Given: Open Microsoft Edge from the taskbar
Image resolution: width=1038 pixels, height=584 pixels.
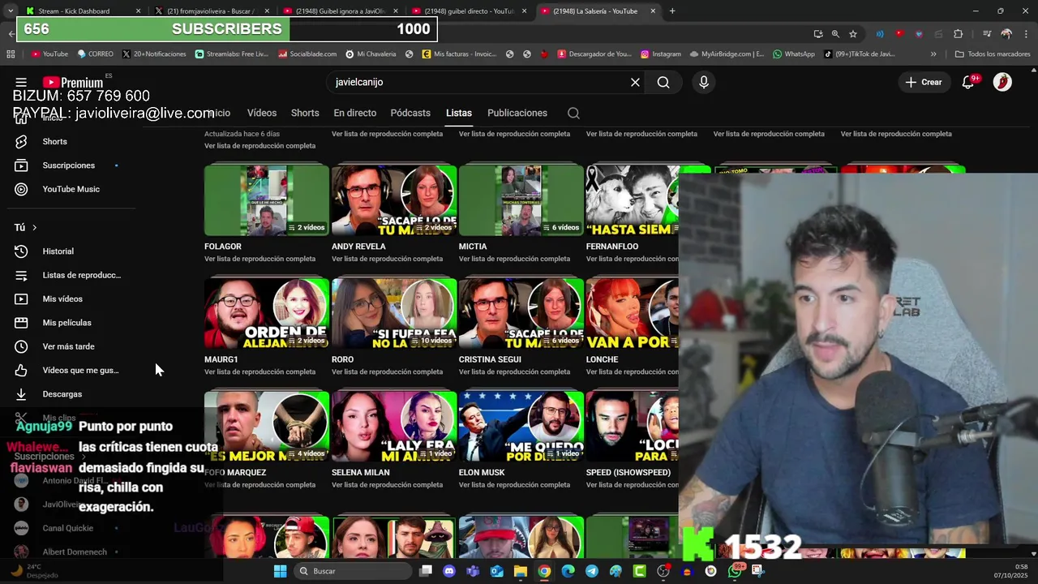Looking at the screenshot, I should coord(568,571).
